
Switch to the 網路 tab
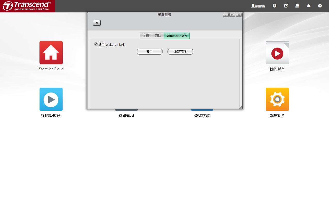point(158,36)
